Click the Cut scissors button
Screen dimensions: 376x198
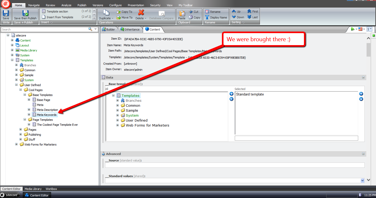pyautogui.click(x=194, y=12)
